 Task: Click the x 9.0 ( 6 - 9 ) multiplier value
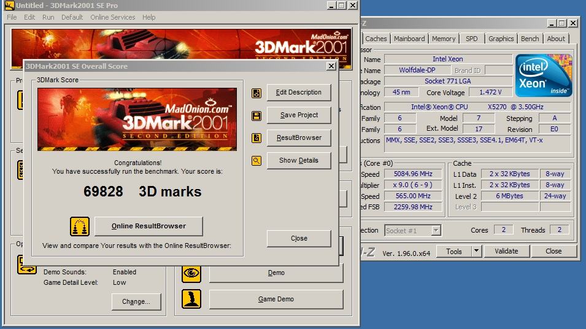point(413,185)
